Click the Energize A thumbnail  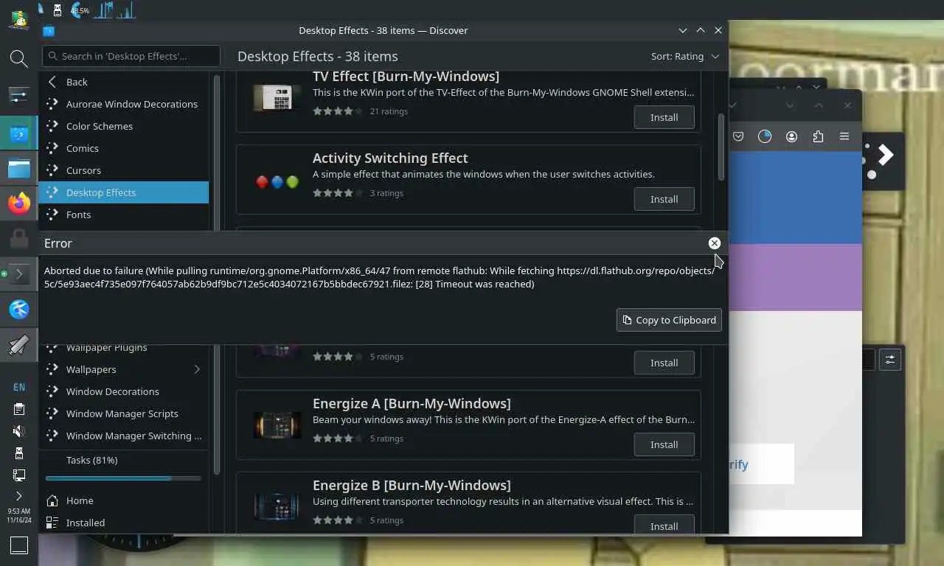[277, 425]
